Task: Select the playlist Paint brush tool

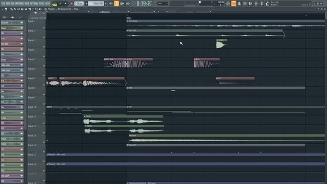Action: pos(15,9)
